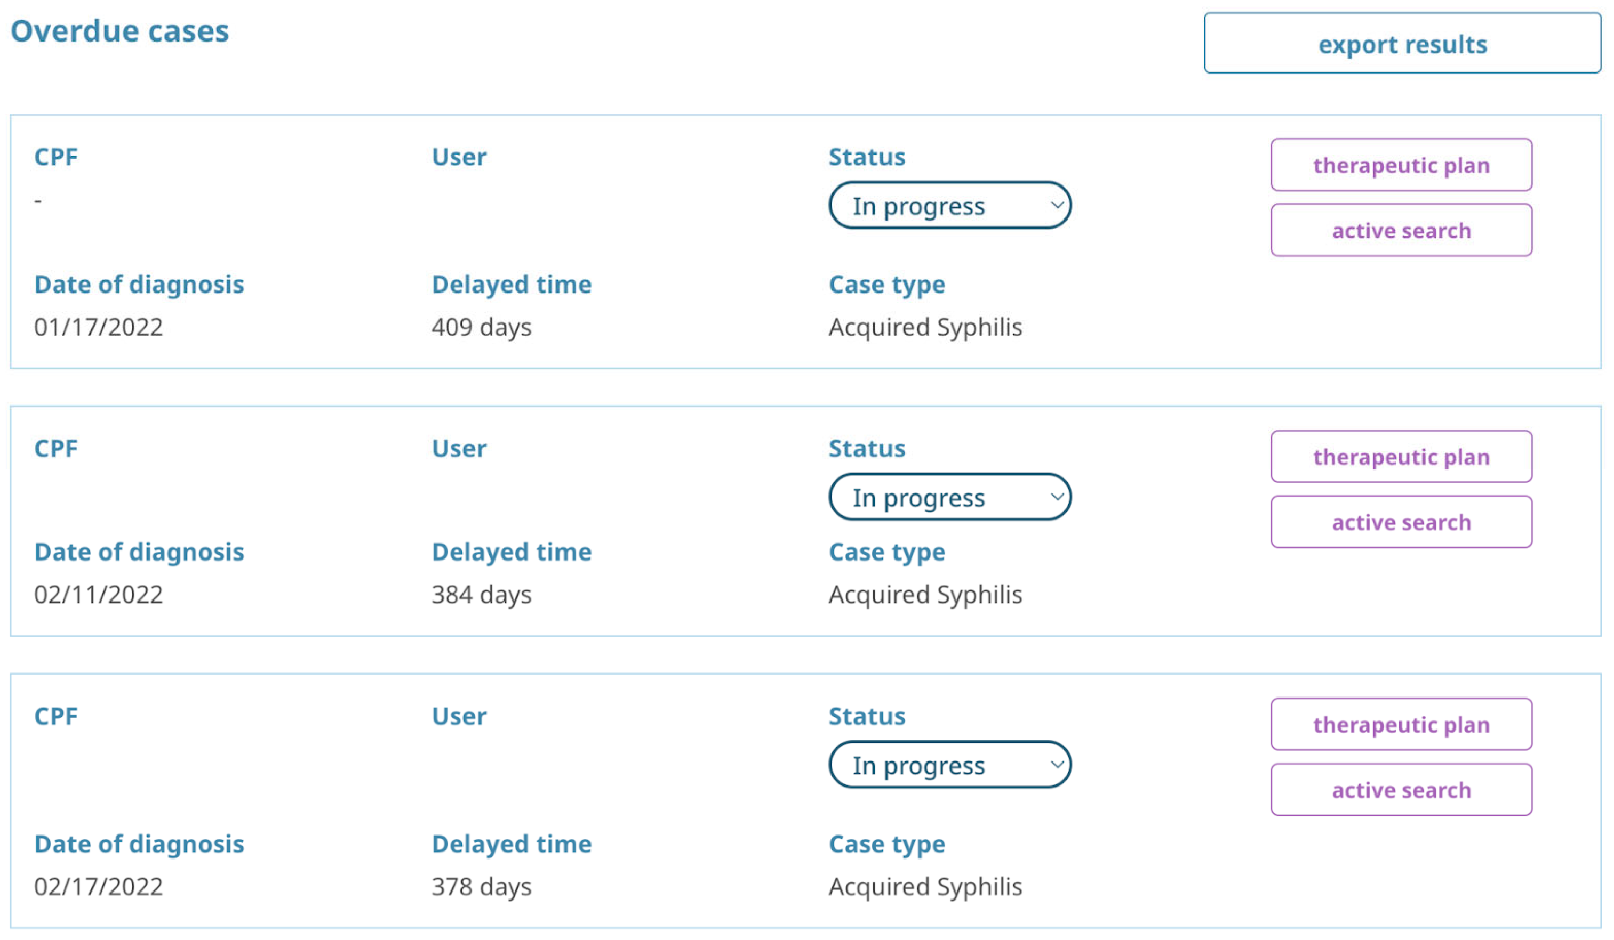Viewport: 1614px width, 940px height.
Task: Click Acquired Syphilis in the 409 days case
Action: click(925, 327)
